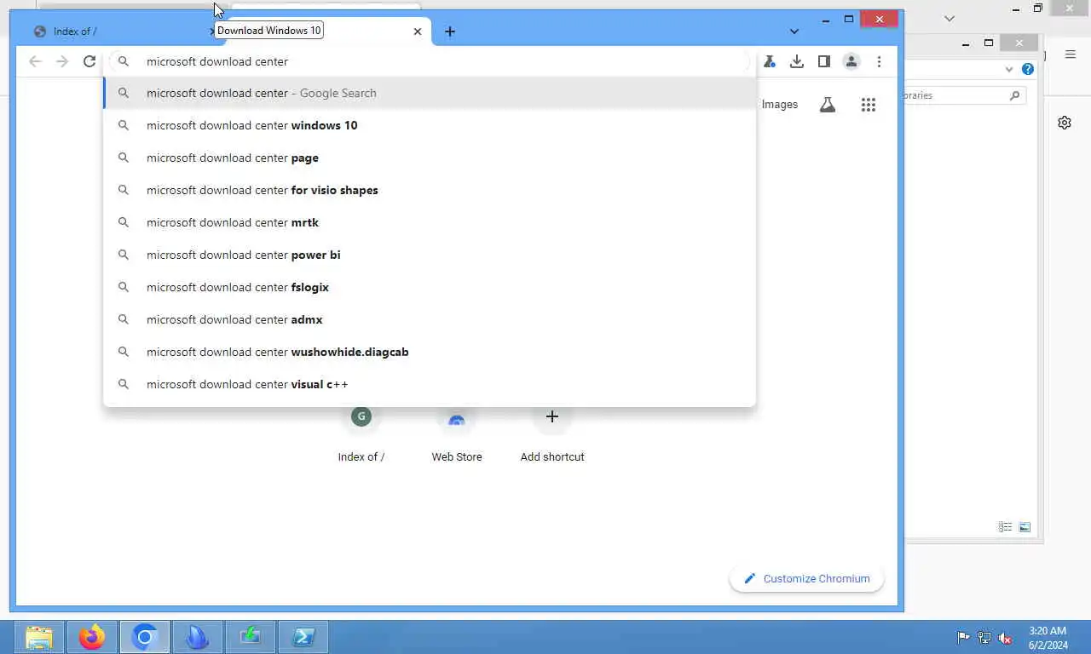The height and width of the screenshot is (654, 1091).
Task: Open the profile avatar icon
Action: coord(851,61)
